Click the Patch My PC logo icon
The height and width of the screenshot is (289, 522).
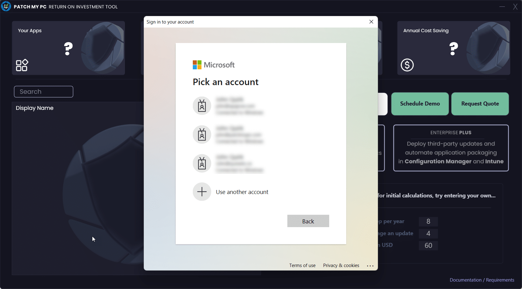[x=6, y=6]
